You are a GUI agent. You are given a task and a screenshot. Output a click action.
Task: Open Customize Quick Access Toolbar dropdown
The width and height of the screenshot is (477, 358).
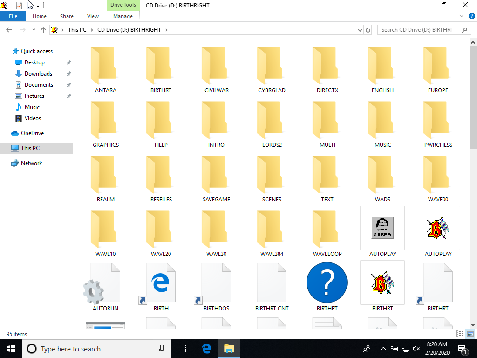coord(38,6)
